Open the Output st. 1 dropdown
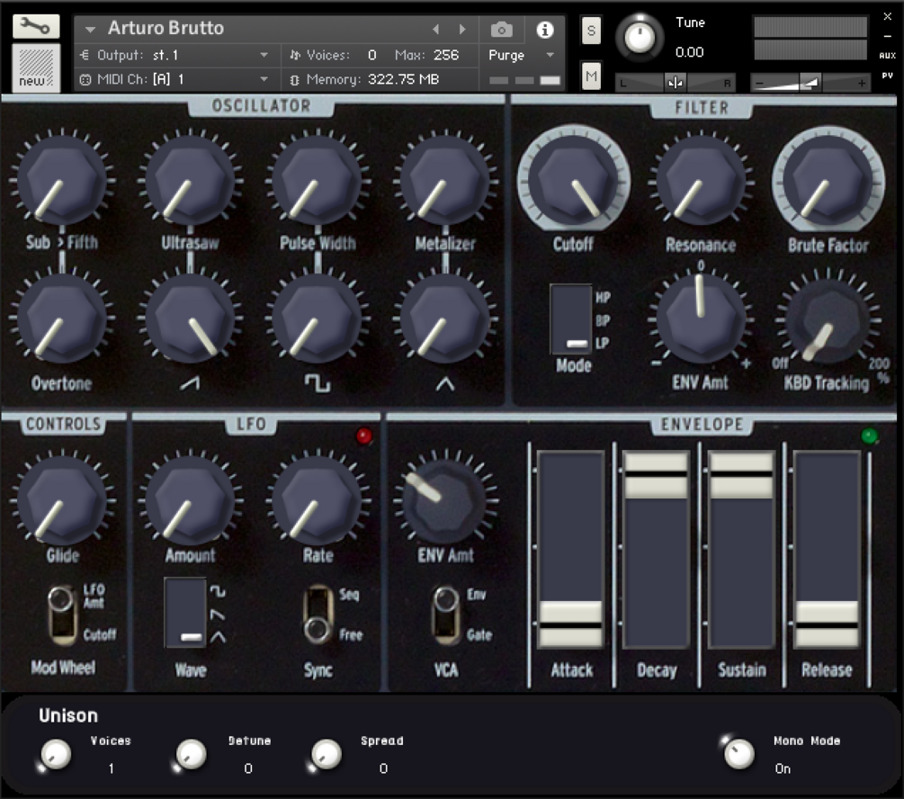 [x=175, y=56]
